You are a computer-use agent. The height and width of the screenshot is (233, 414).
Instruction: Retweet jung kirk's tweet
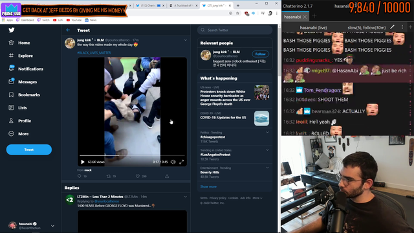coord(109,176)
